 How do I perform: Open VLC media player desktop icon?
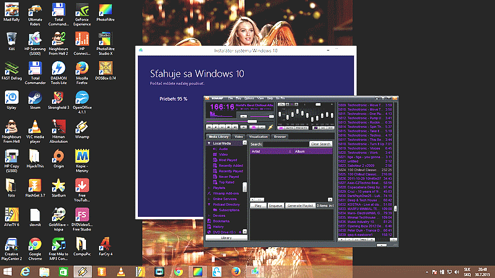[35, 132]
